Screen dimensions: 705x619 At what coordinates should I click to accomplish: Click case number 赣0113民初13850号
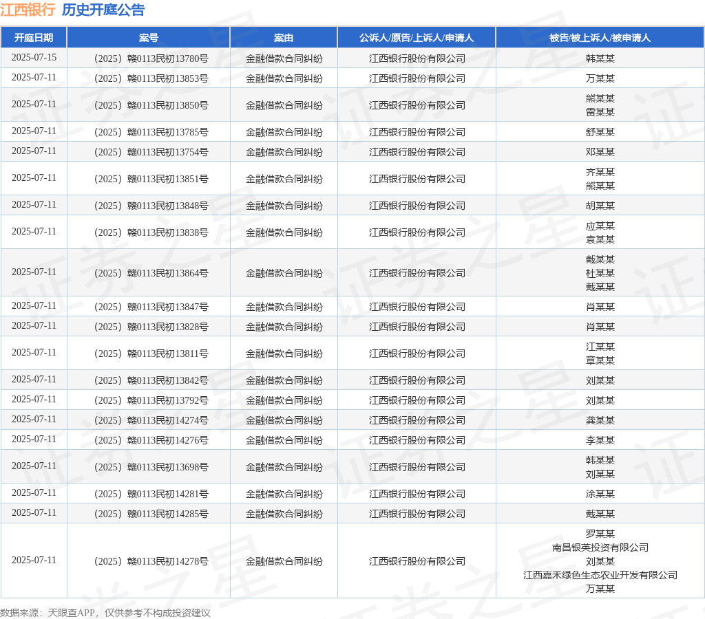coord(151,105)
